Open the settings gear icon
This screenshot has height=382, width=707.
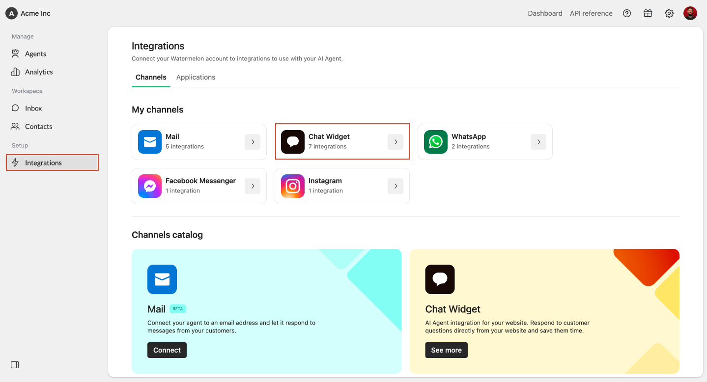pos(669,13)
